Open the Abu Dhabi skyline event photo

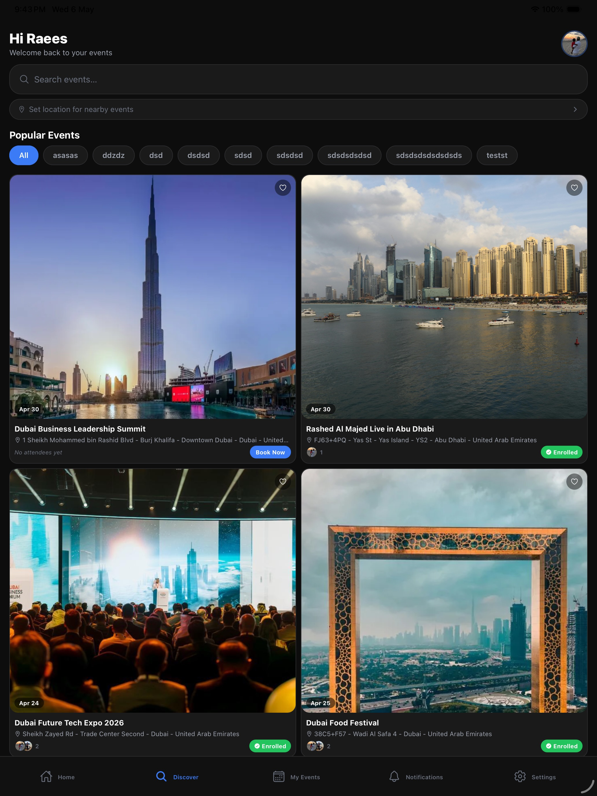pyautogui.click(x=444, y=297)
